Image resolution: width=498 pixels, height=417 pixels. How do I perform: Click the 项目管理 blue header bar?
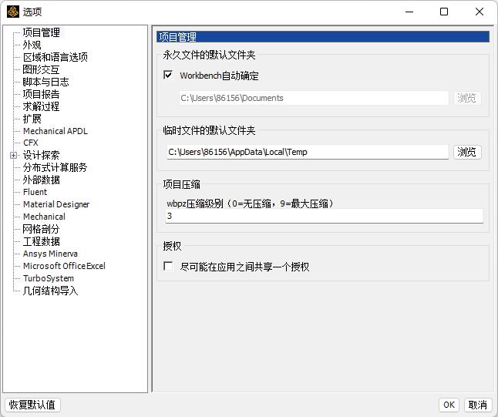323,37
